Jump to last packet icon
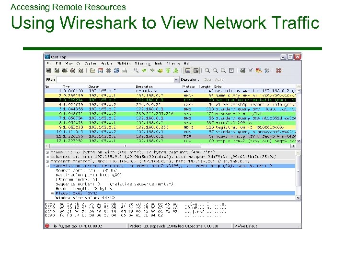This screenshot has width=345, height=258. click(176, 70)
